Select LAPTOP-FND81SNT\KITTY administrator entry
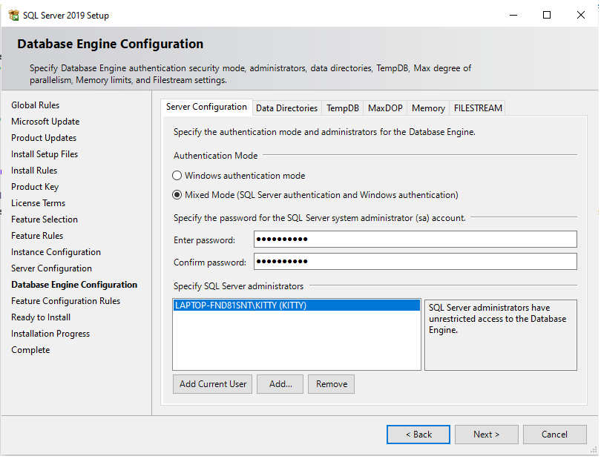 [x=296, y=306]
